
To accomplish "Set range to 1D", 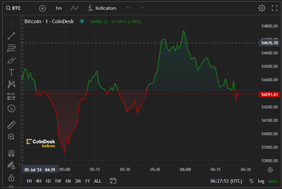I will [x=48, y=181].
